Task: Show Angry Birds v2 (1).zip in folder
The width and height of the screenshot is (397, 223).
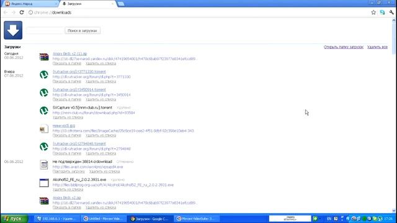Action: coord(67,63)
